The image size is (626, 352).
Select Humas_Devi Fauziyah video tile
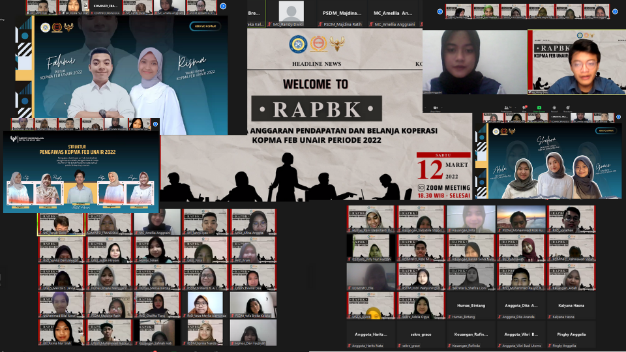pos(253,332)
